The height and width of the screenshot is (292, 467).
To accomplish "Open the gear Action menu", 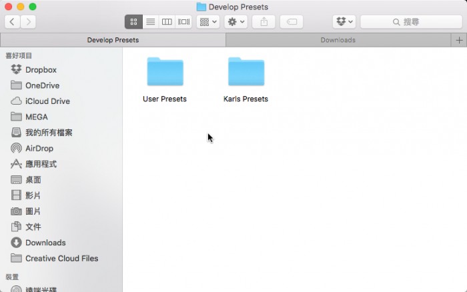I will tap(236, 22).
